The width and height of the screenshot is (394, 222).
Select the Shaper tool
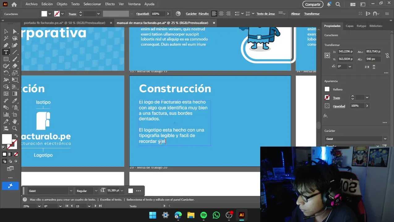6,66
